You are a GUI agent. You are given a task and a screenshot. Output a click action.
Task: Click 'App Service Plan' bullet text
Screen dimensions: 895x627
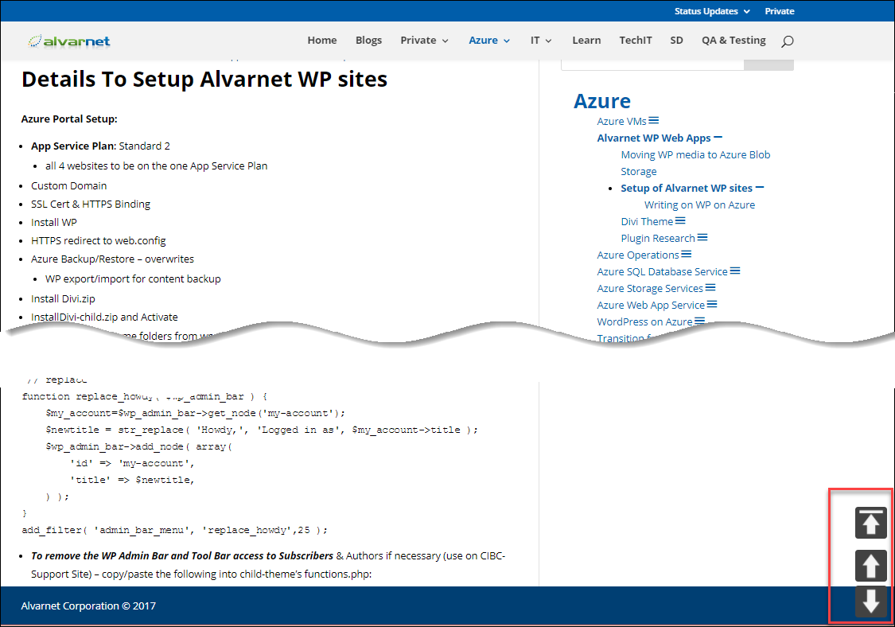point(72,146)
